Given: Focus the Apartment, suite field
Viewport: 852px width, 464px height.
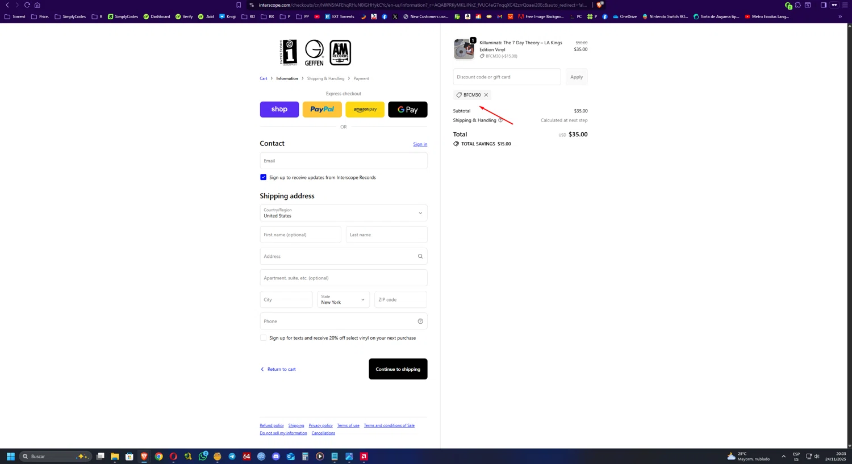Looking at the screenshot, I should pos(344,278).
